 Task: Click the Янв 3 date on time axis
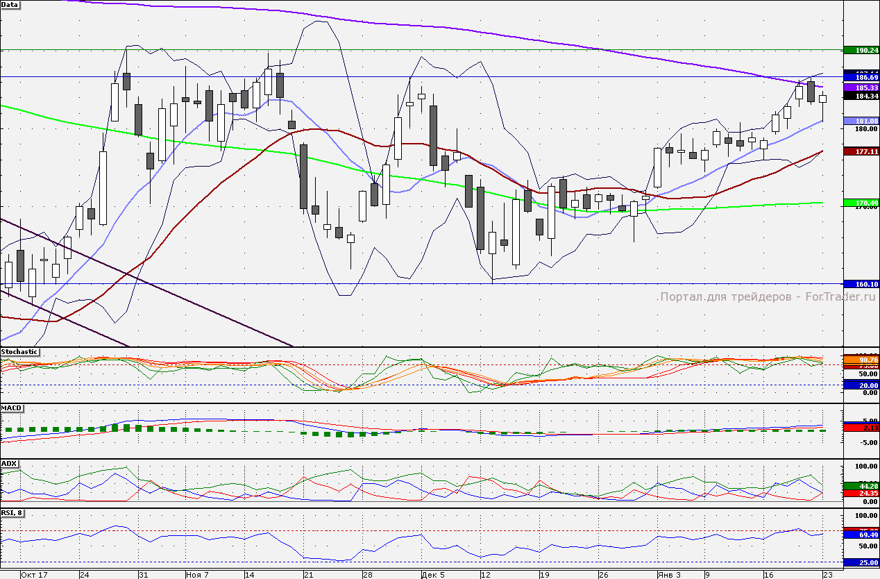tap(669, 575)
